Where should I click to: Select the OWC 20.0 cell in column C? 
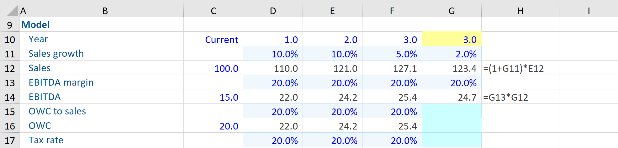[x=229, y=126]
